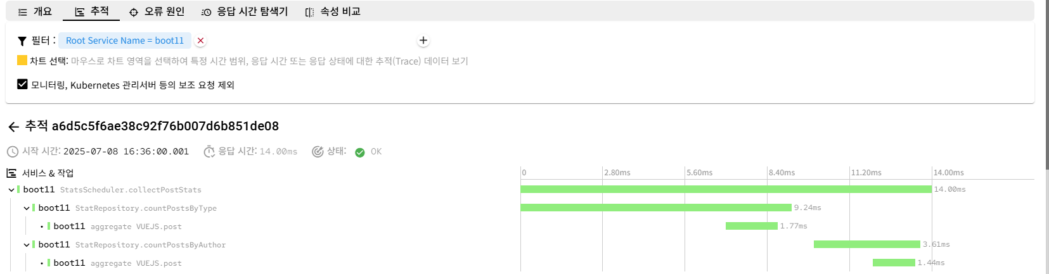Click the filter funnel icon

[x=22, y=41]
